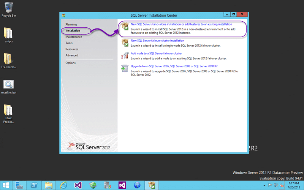The image size is (304, 190).
Task: Select the scripts folder on desktop
Action: [x=8, y=35]
